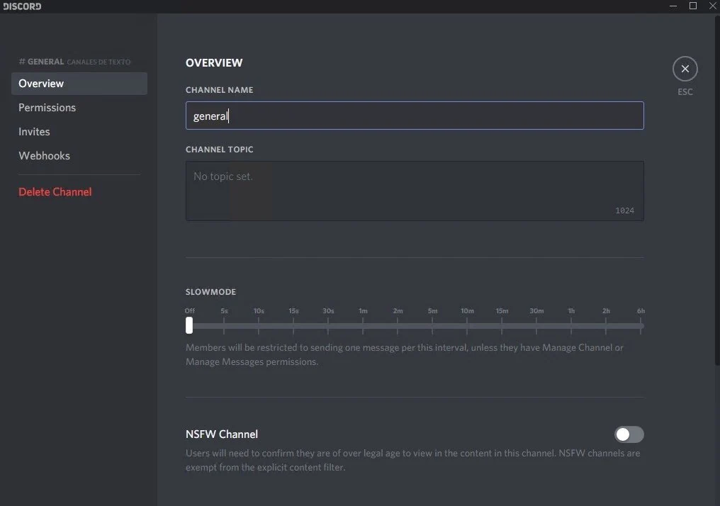Close settings with the ESC X button
The height and width of the screenshot is (506, 720).
pos(685,69)
